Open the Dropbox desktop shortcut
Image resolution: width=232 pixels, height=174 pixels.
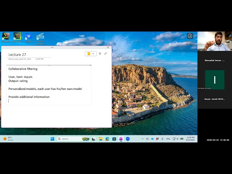(29, 38)
